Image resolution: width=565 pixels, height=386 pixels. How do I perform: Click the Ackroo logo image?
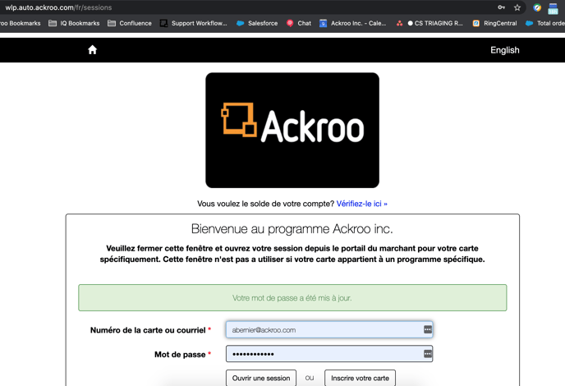(292, 130)
